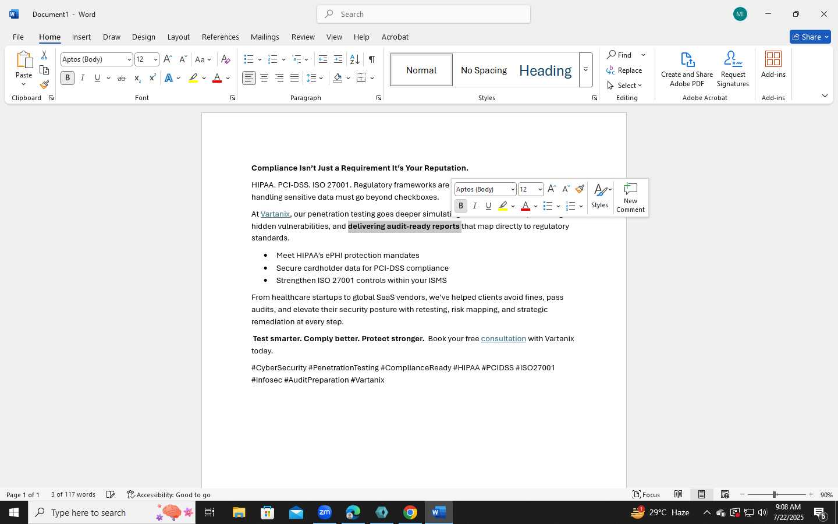838x524 pixels.
Task: Click New Comment in mini toolbar
Action: click(x=630, y=197)
